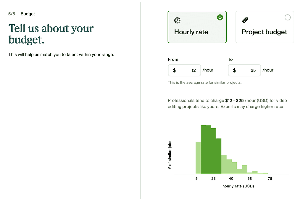Image resolution: width=303 pixels, height=199 pixels.
Task: Click the dollar sign in the To field
Action: (x=234, y=70)
